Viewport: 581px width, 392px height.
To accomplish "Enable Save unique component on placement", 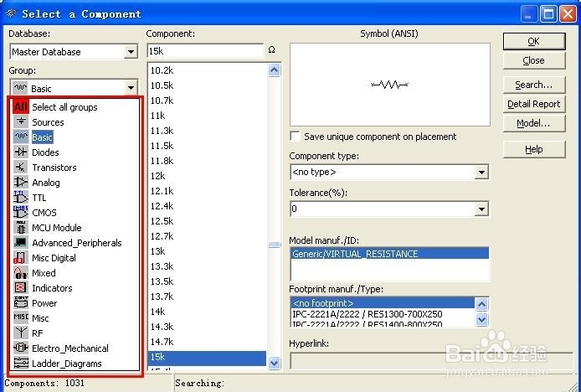I will (295, 136).
